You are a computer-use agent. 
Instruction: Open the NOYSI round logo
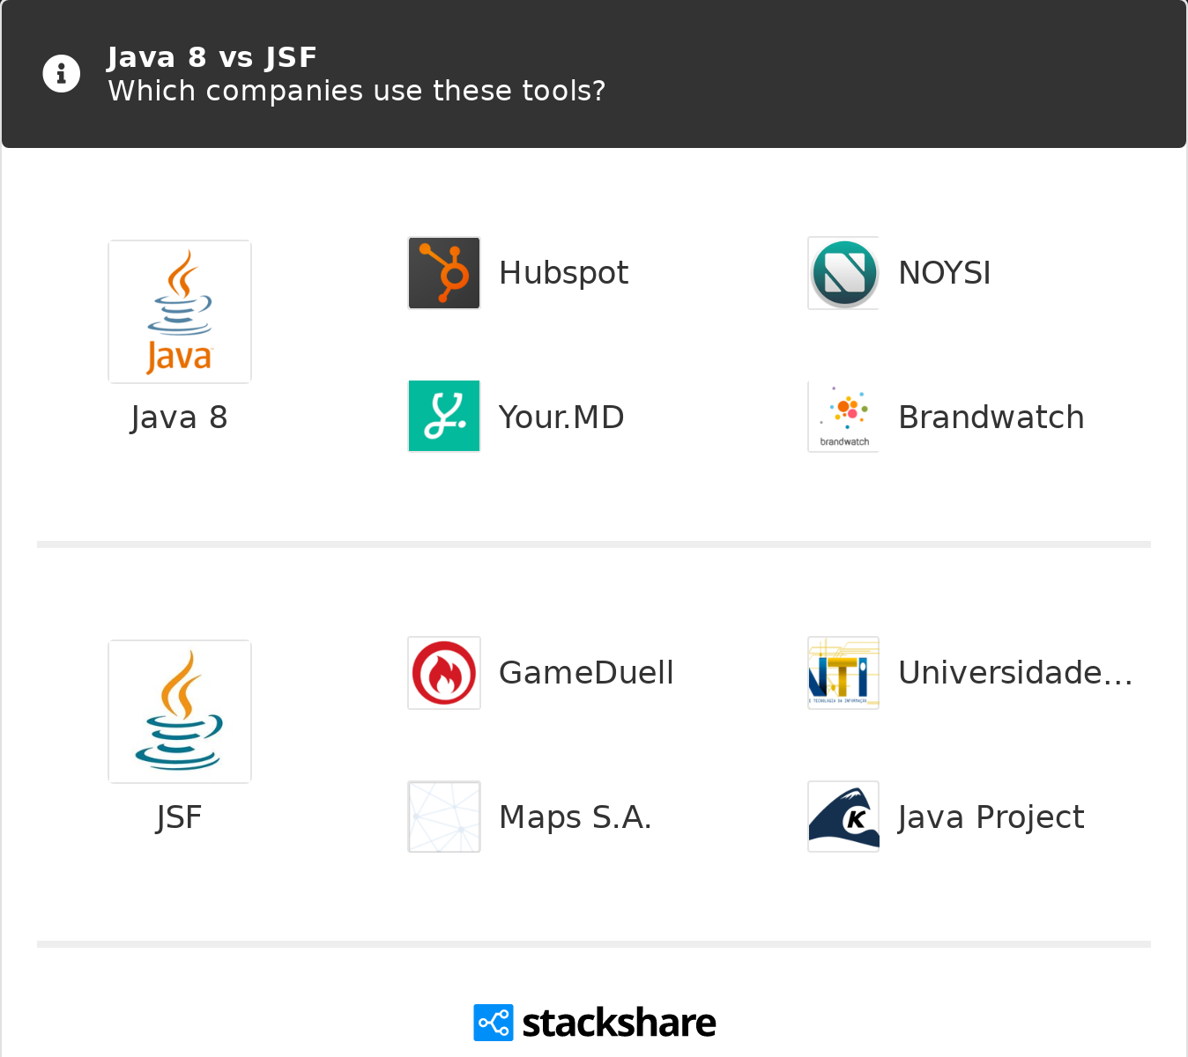[843, 273]
